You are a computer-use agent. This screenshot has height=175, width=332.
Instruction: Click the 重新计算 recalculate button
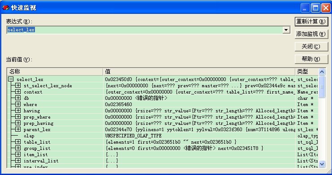click(x=311, y=21)
